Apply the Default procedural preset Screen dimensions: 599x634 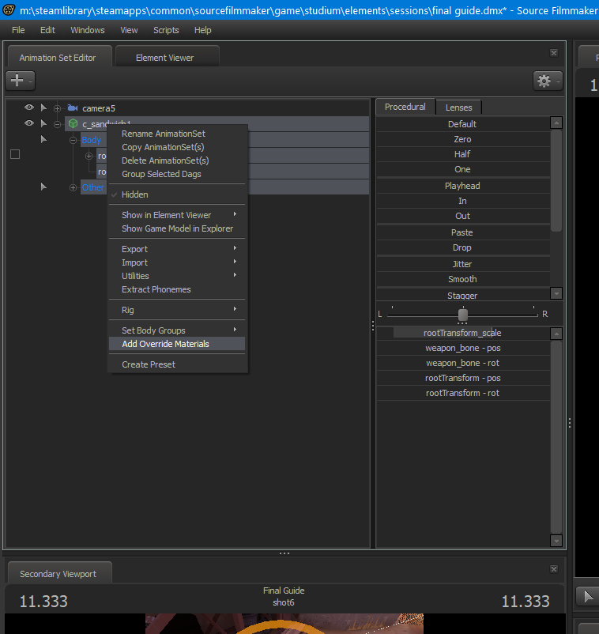(x=463, y=124)
